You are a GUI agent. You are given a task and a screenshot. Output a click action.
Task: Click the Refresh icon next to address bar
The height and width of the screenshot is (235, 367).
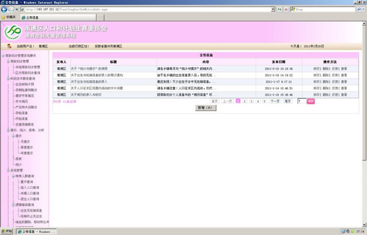coord(280,9)
